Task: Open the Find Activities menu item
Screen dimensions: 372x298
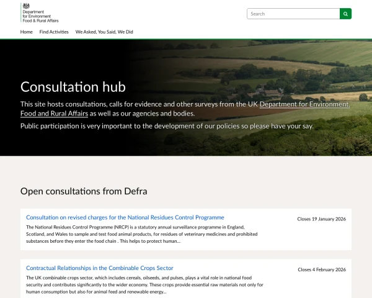Action: 54,32
